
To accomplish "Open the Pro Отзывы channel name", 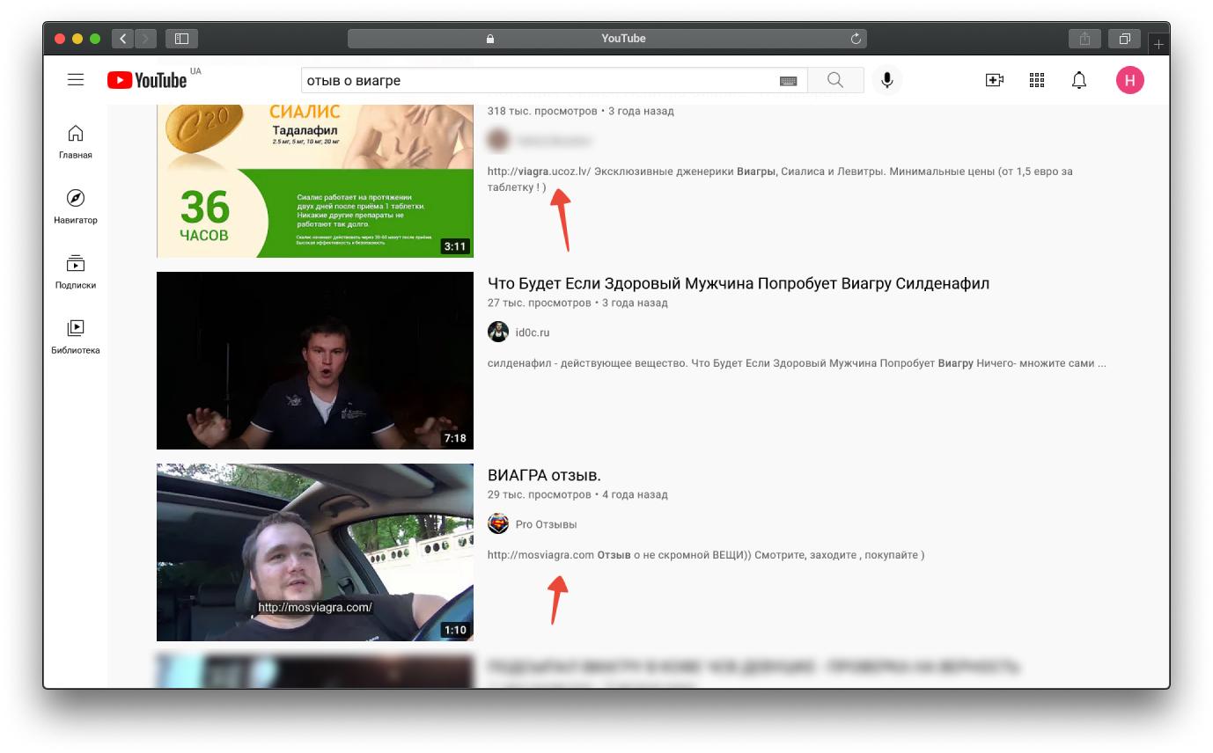I will tap(546, 524).
